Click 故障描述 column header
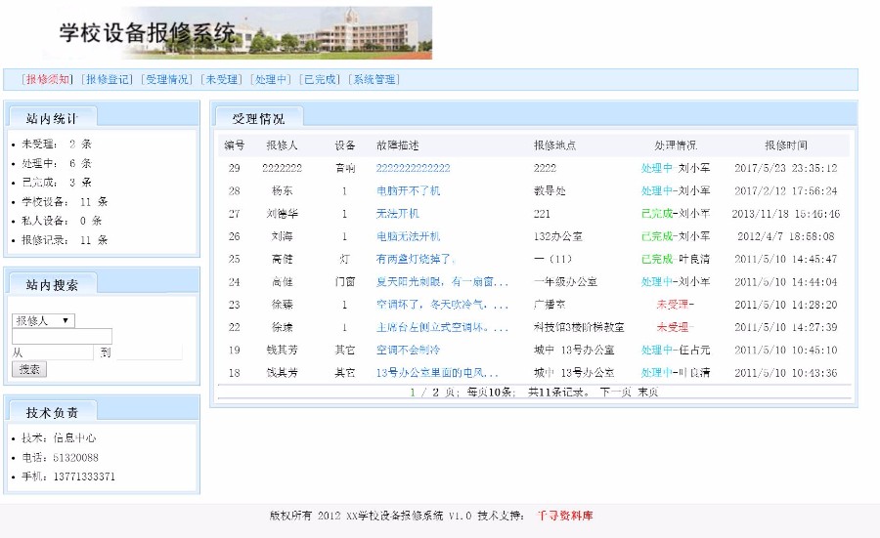The height and width of the screenshot is (538, 880). pyautogui.click(x=397, y=145)
